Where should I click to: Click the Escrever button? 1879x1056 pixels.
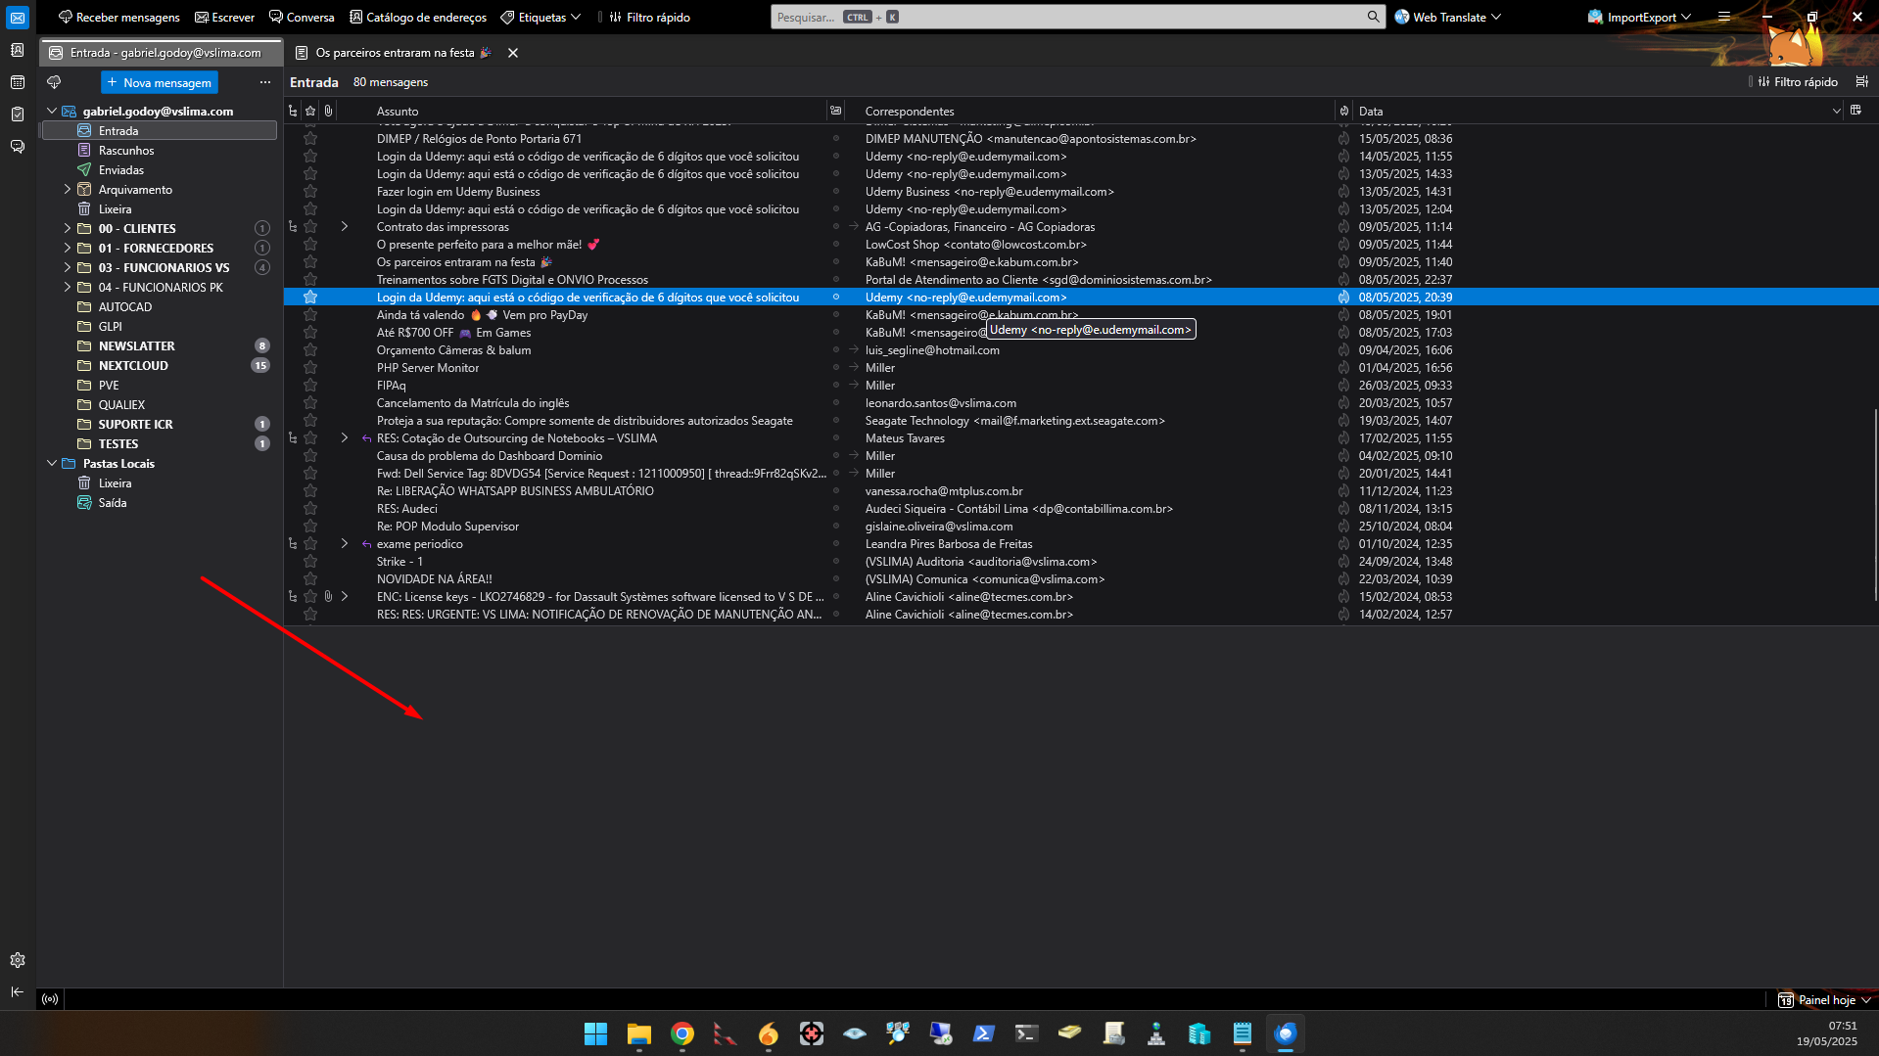(224, 17)
